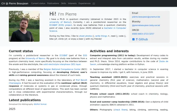Click the small glyph icon directly before Github
The width and height of the screenshot is (177, 111).
pos(137,39)
